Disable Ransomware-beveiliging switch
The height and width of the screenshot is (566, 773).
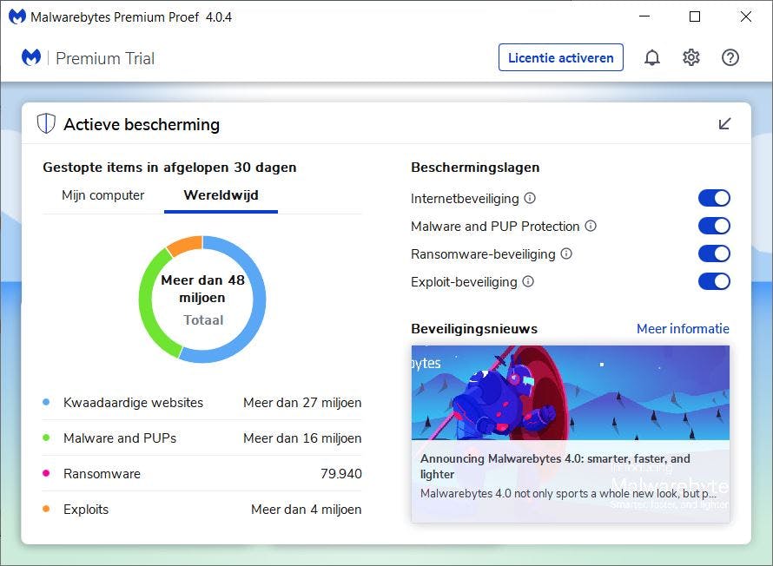714,253
